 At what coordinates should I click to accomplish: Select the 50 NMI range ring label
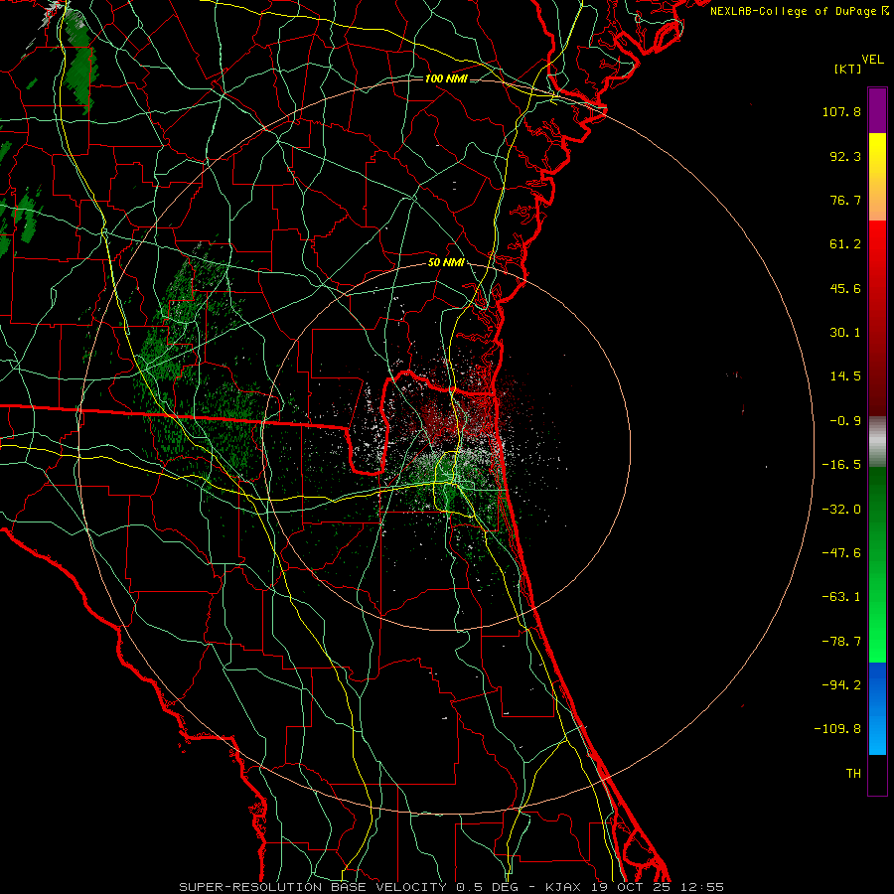pyautogui.click(x=446, y=263)
